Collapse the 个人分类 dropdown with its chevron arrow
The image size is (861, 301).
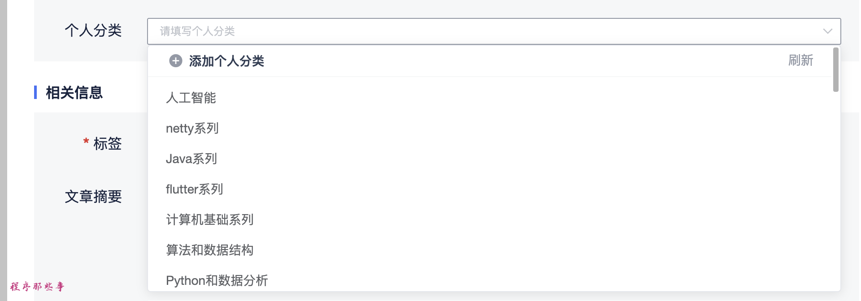(827, 31)
